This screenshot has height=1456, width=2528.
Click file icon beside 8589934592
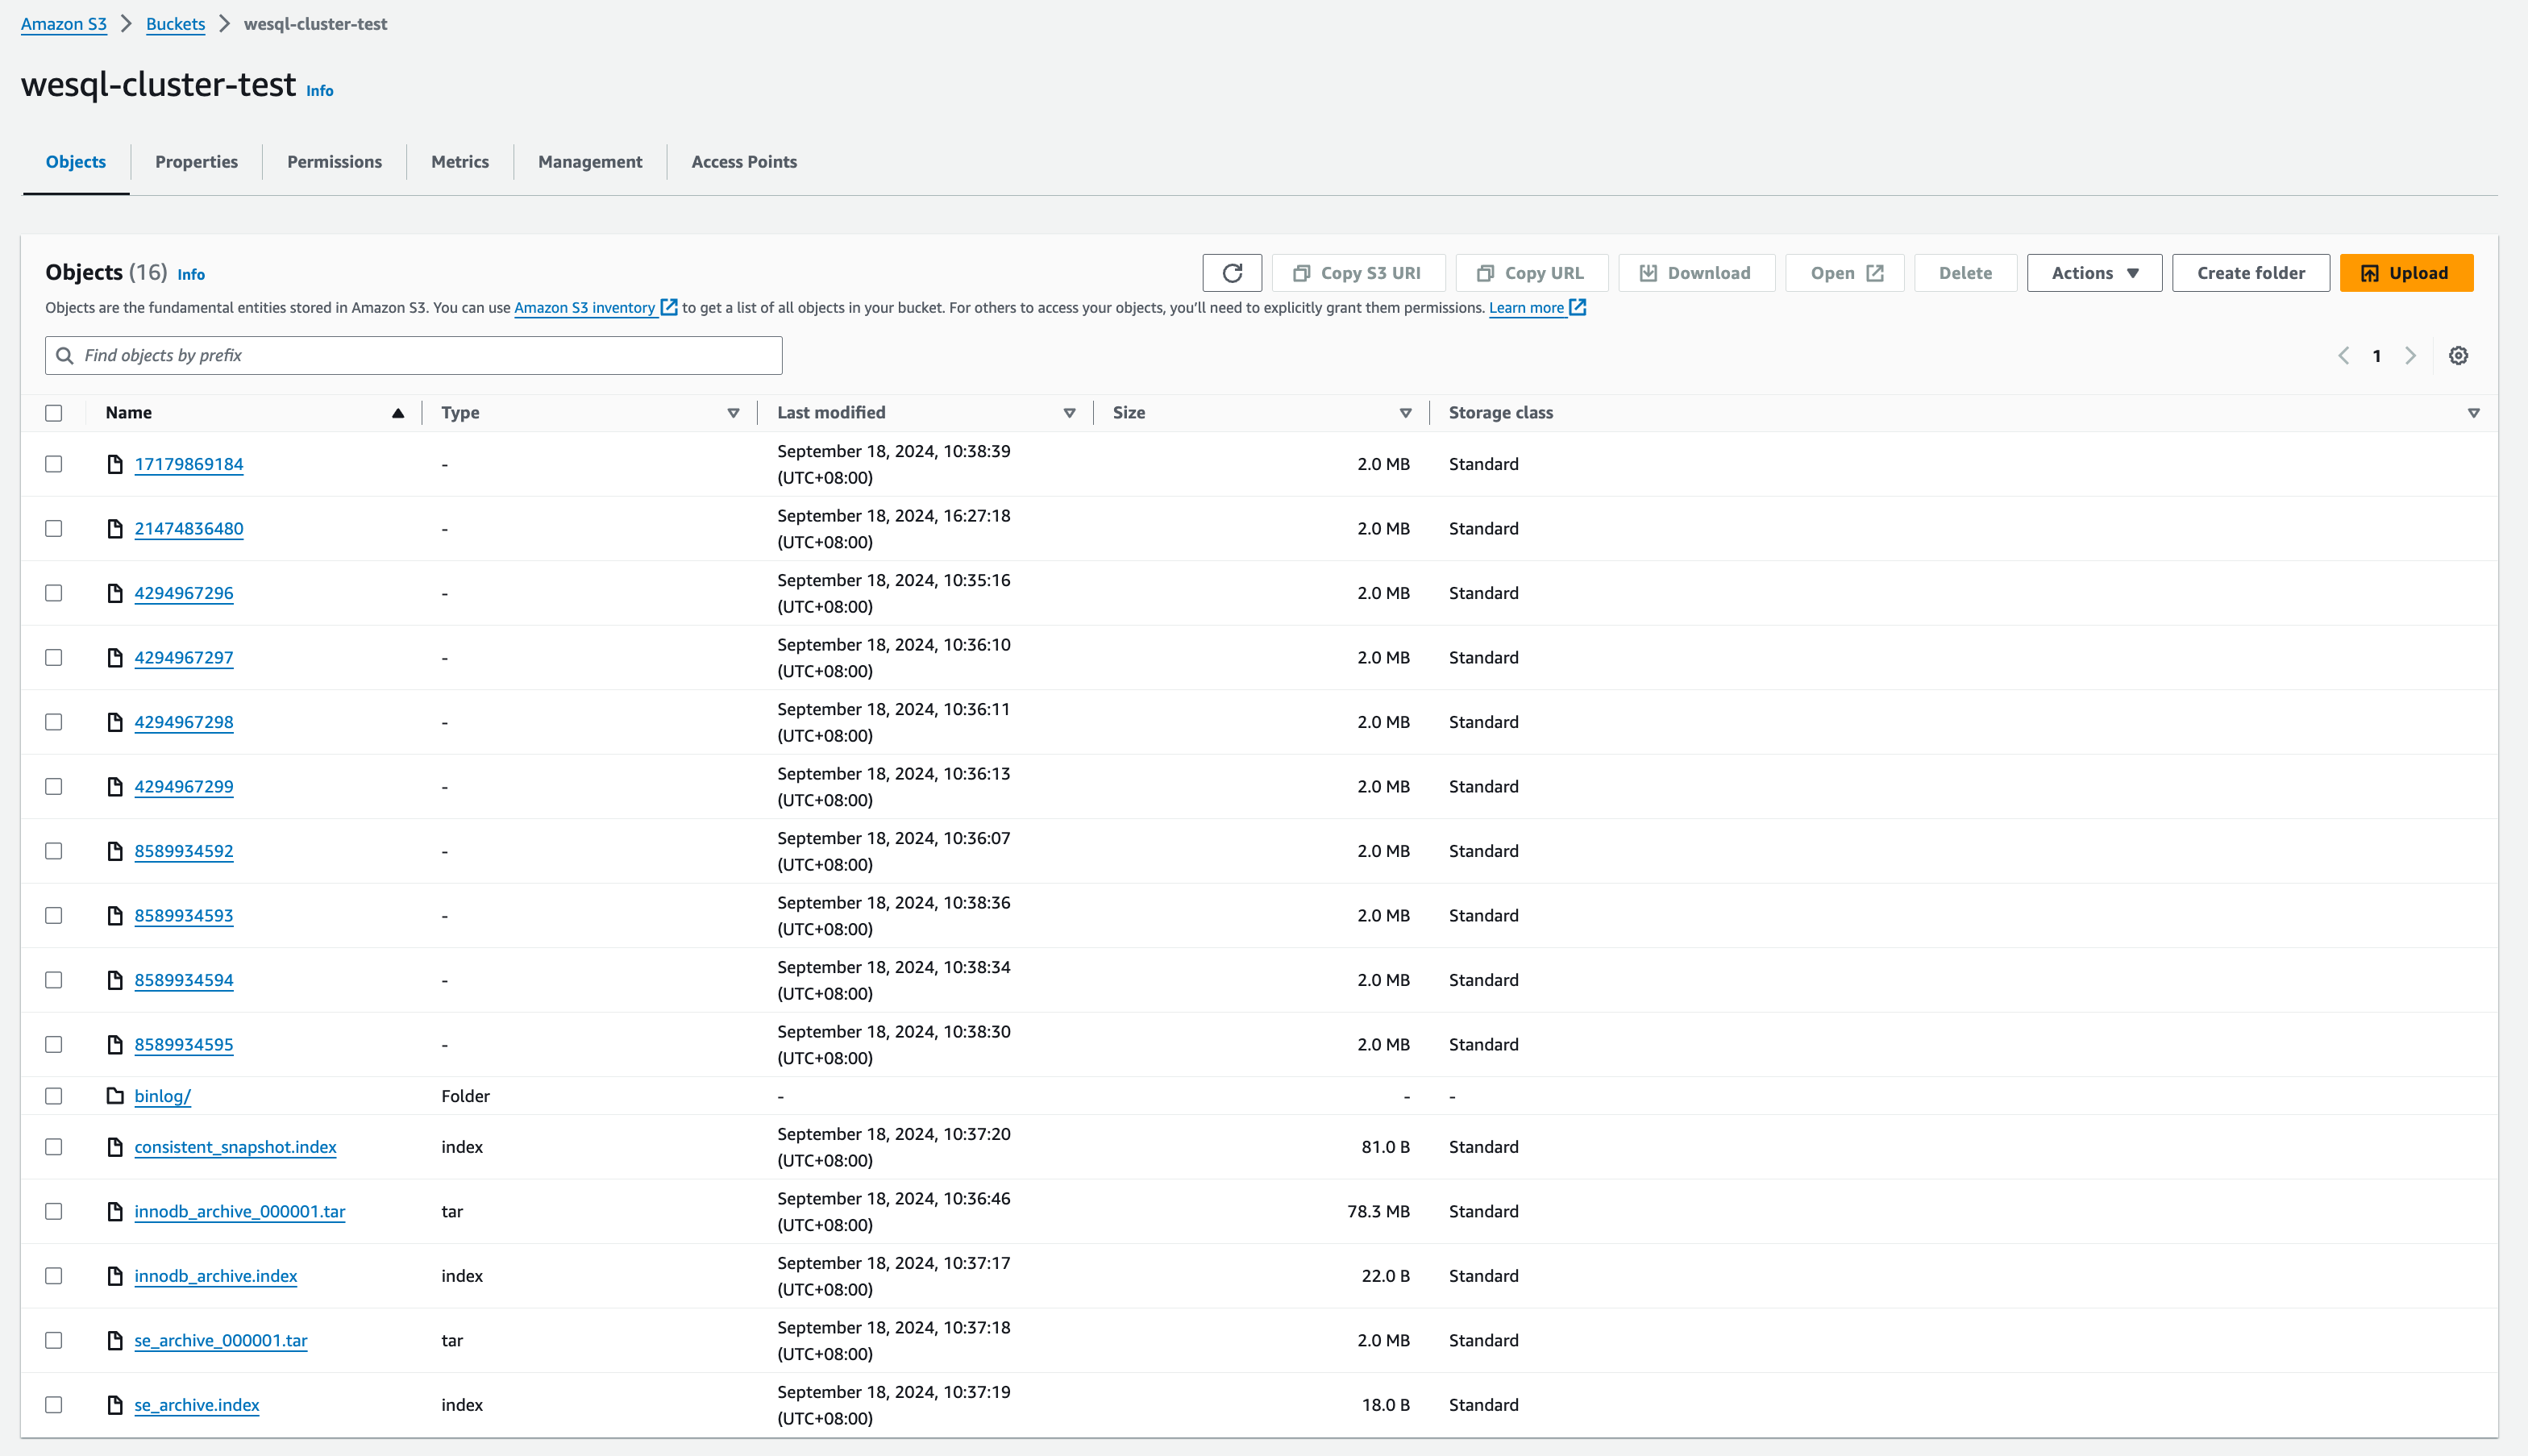[115, 851]
